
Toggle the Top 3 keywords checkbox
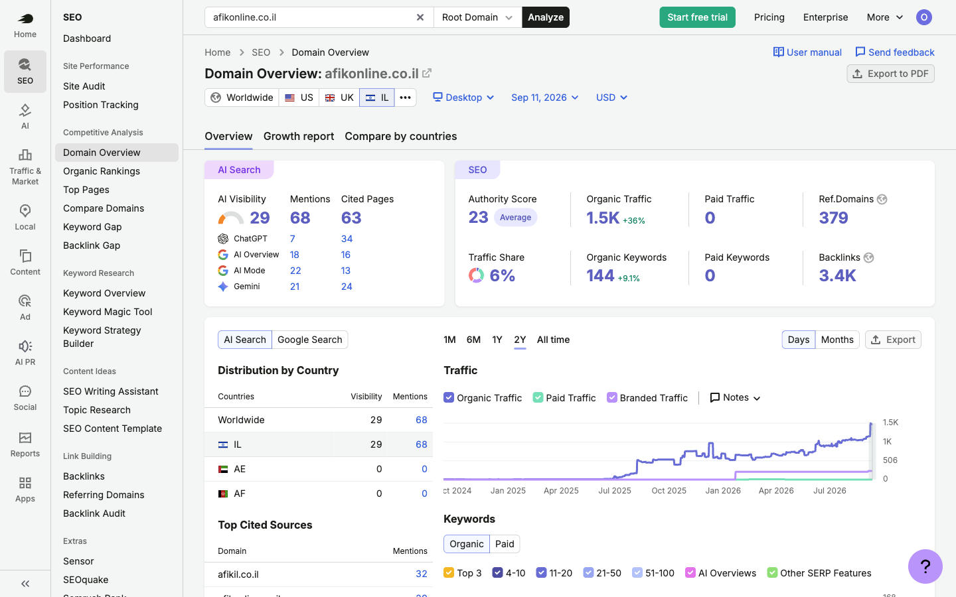[449, 573]
